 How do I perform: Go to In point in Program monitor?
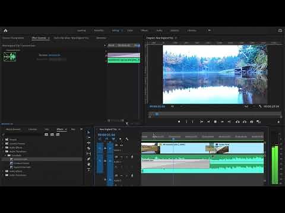point(201,122)
